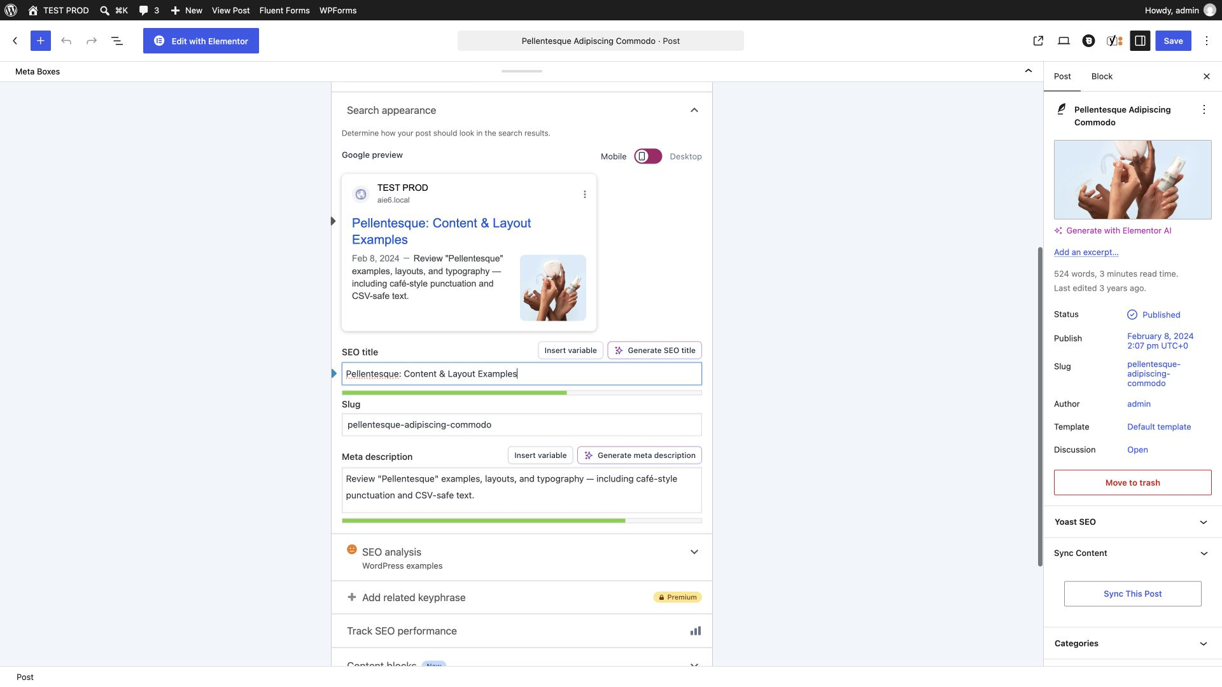1222x687 pixels.
Task: Go back using the left chevron
Action: pos(15,41)
